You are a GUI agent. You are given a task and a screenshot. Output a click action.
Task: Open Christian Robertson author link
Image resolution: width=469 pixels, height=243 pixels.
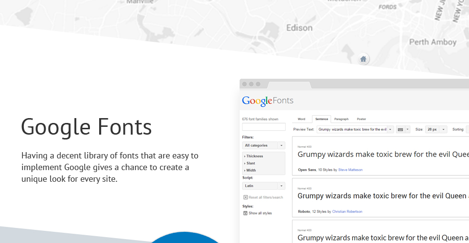[347, 211]
